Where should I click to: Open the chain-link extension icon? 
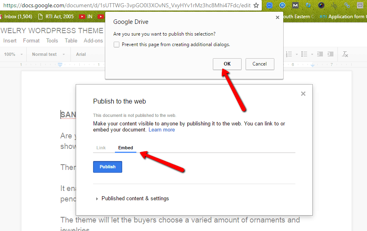(347, 5)
